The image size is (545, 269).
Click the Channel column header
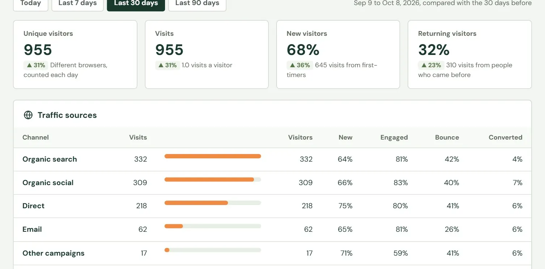pos(35,137)
